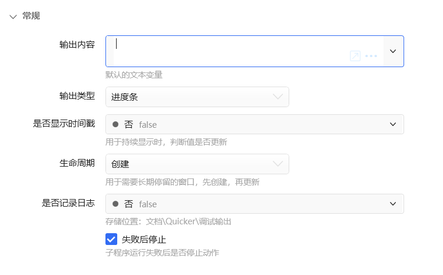Click the three-dots more options icon

[371, 56]
